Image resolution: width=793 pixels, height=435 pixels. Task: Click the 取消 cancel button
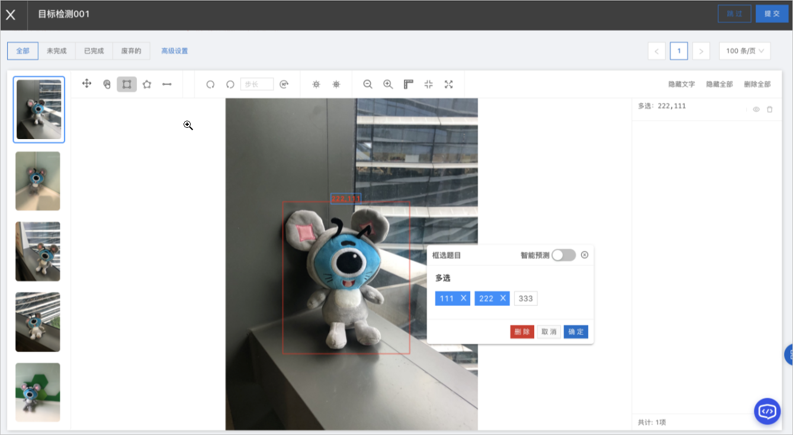pyautogui.click(x=549, y=332)
